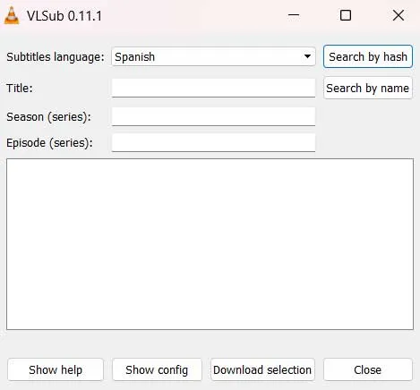Click the VLSub 0.11.1 title bar text
The width and height of the screenshot is (420, 390).
[64, 16]
